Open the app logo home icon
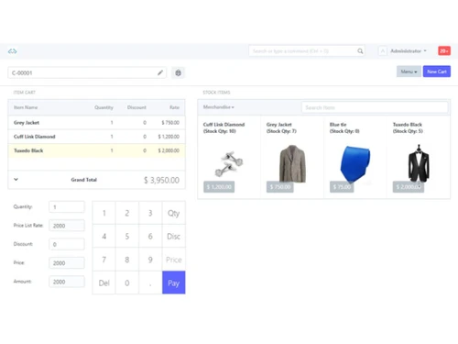This screenshot has width=458, height=344. tap(13, 51)
